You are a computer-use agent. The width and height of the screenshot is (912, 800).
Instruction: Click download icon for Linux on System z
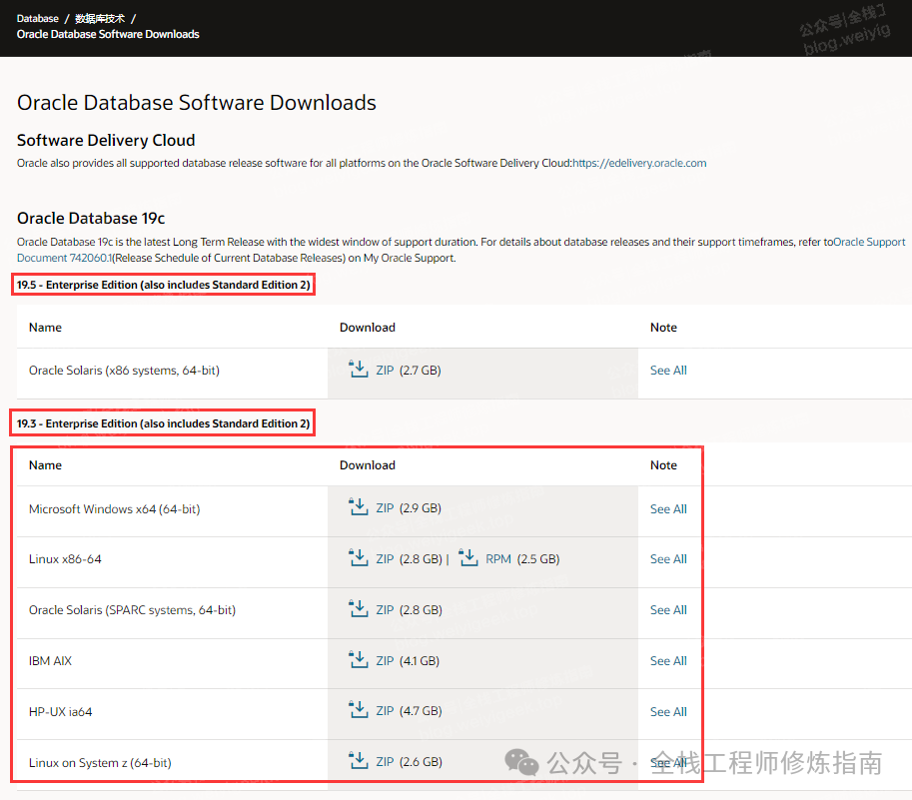[359, 760]
